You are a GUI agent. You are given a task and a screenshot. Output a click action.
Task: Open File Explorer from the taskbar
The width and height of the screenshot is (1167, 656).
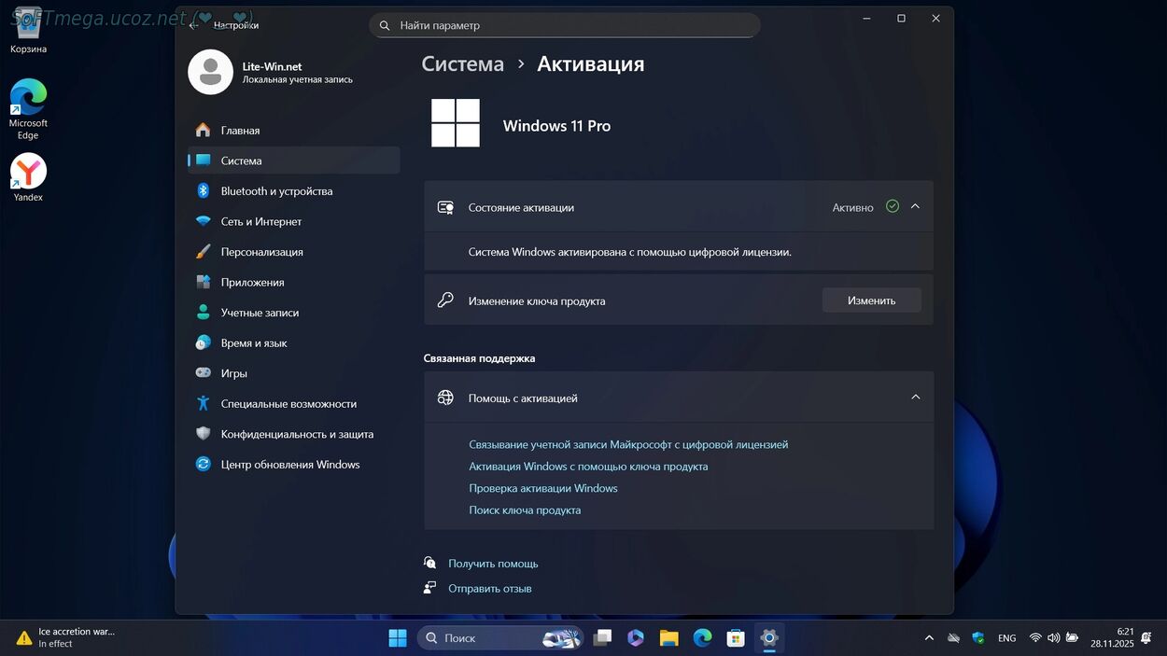668,638
